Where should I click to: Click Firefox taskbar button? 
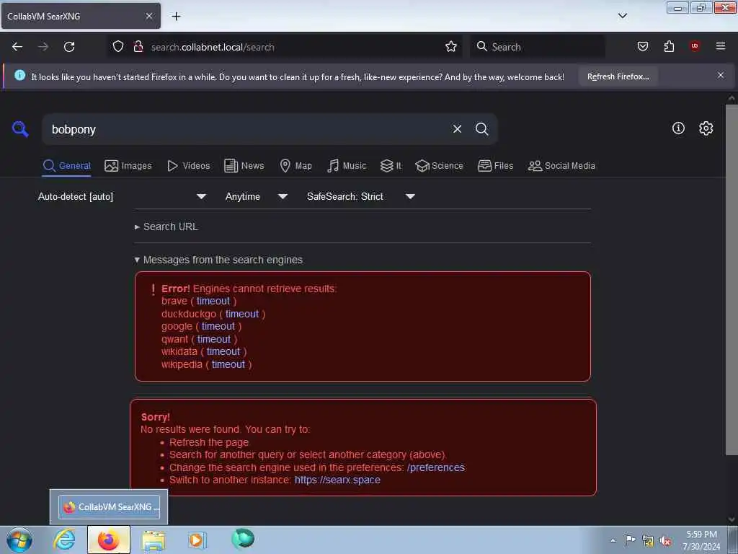click(x=109, y=540)
